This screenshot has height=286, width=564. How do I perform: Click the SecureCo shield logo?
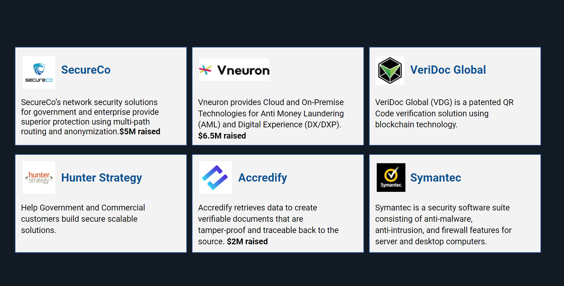click(39, 72)
